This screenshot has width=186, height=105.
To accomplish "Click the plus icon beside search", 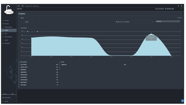I will point(19,6).
